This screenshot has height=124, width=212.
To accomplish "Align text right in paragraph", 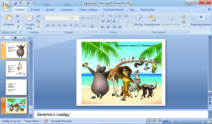I will click(x=114, y=27).
